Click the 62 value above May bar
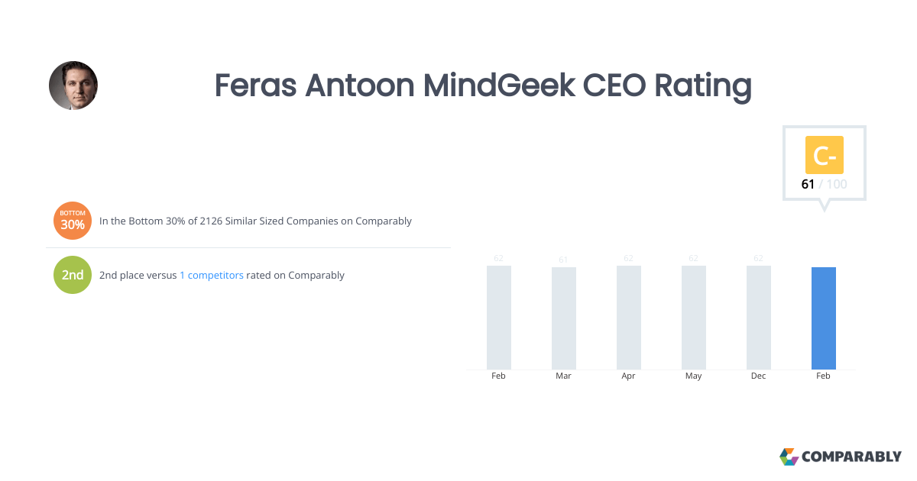917x481 pixels. pyautogui.click(x=694, y=258)
